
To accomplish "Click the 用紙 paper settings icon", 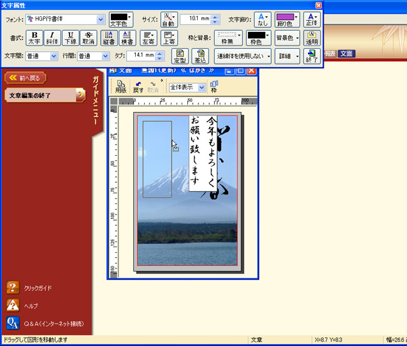I will (121, 87).
